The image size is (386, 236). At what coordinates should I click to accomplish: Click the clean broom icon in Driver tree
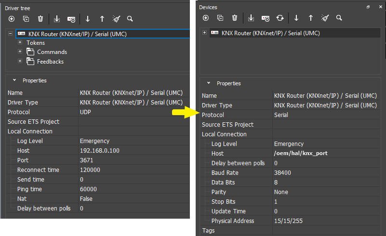(116, 19)
